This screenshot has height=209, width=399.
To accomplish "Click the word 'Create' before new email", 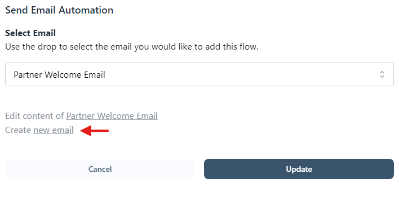I will [x=18, y=130].
